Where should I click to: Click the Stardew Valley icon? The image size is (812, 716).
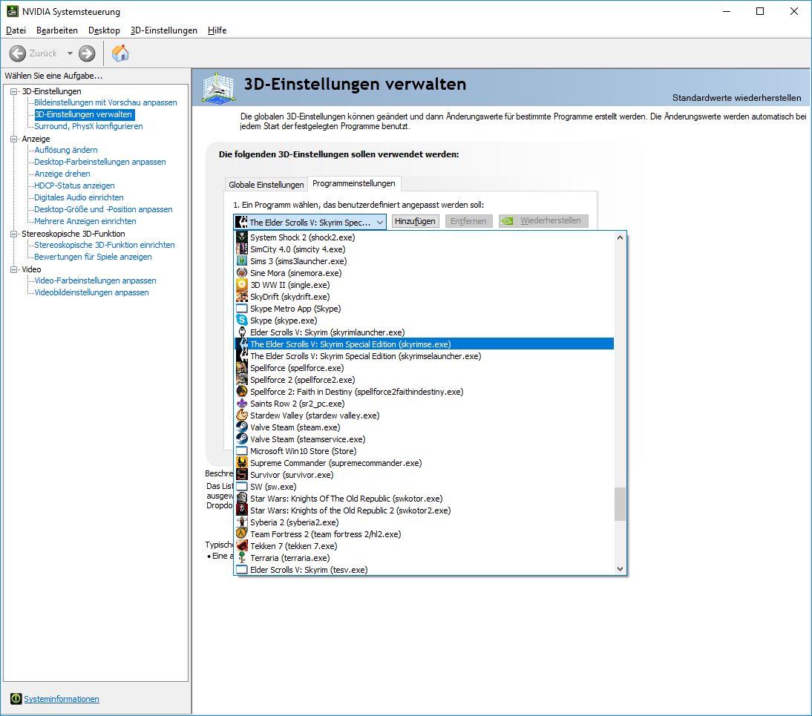[x=242, y=416]
